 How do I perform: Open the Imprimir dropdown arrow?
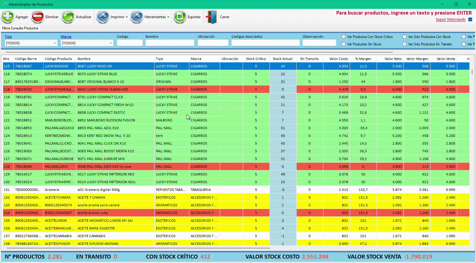pyautogui.click(x=127, y=17)
